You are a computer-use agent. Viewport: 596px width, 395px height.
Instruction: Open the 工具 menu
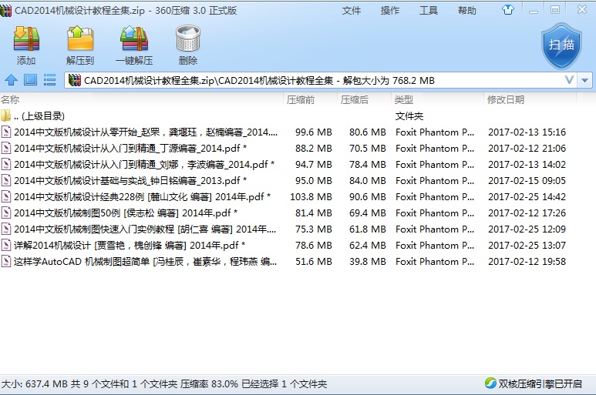[x=429, y=10]
